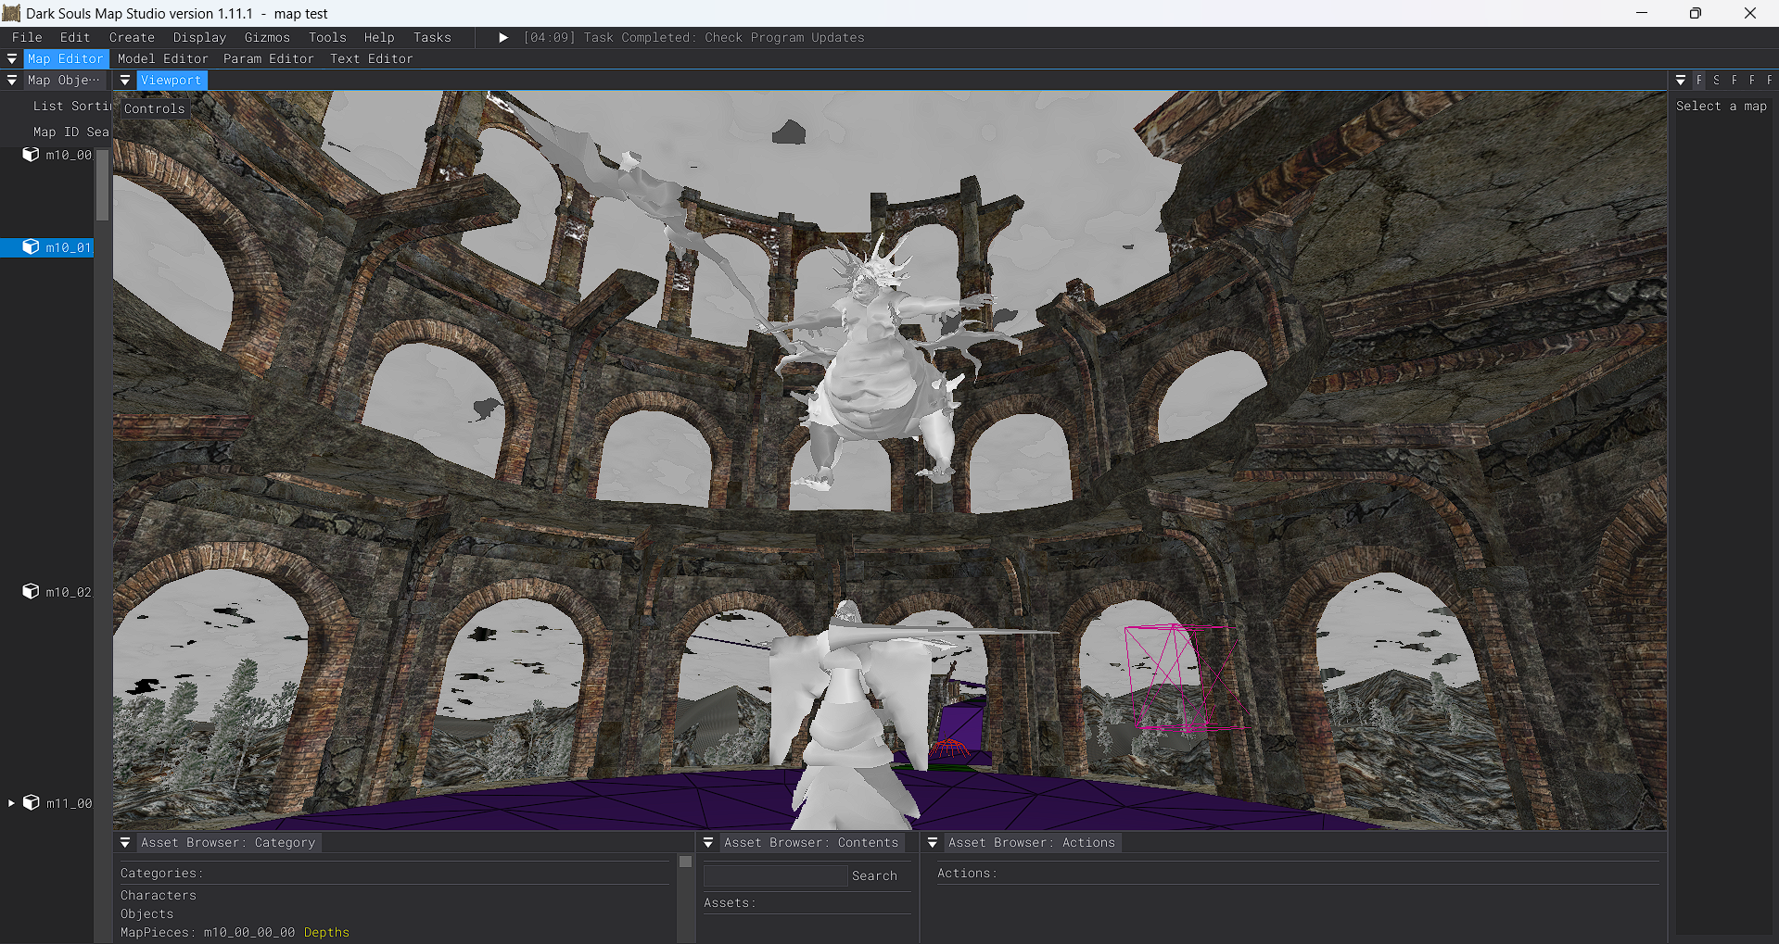Click the cube icon next to m10_00

coord(31,155)
